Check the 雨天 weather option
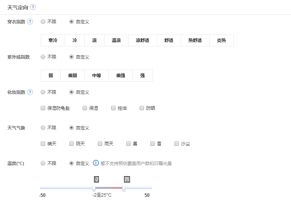 [100, 144]
